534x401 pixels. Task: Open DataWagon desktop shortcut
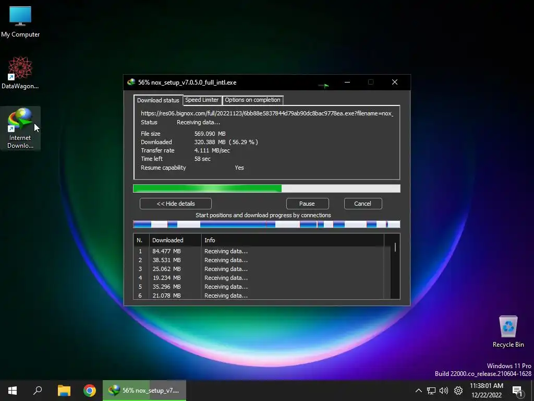pyautogui.click(x=20, y=73)
